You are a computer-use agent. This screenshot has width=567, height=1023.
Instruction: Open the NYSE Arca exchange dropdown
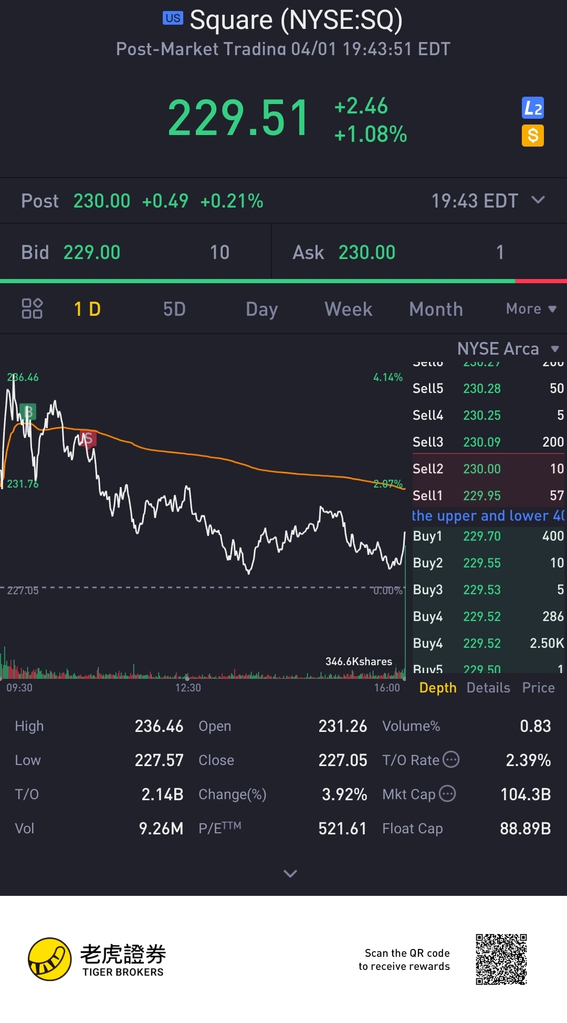pyautogui.click(x=508, y=348)
